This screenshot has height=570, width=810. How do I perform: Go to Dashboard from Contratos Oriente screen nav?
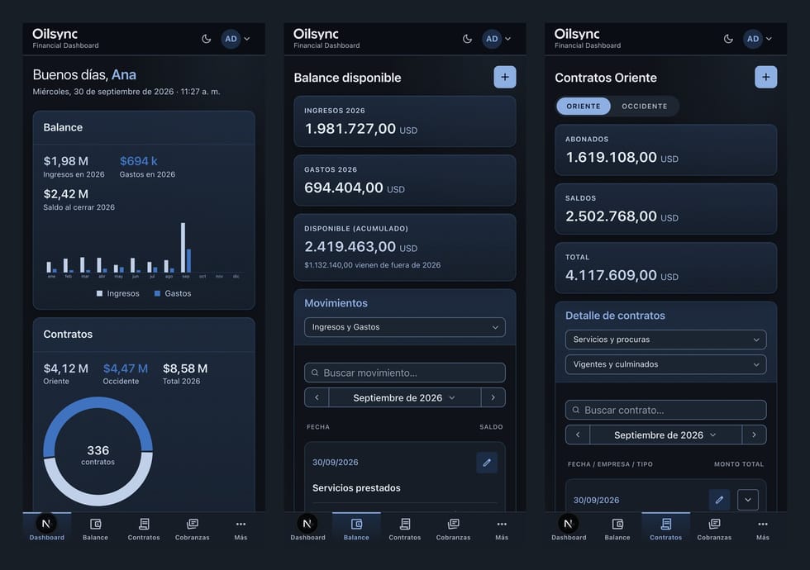[x=569, y=529]
